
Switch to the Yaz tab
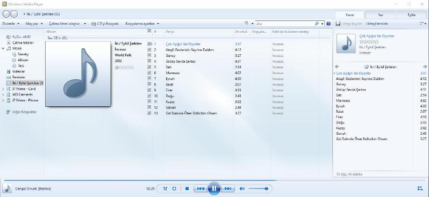point(380,14)
